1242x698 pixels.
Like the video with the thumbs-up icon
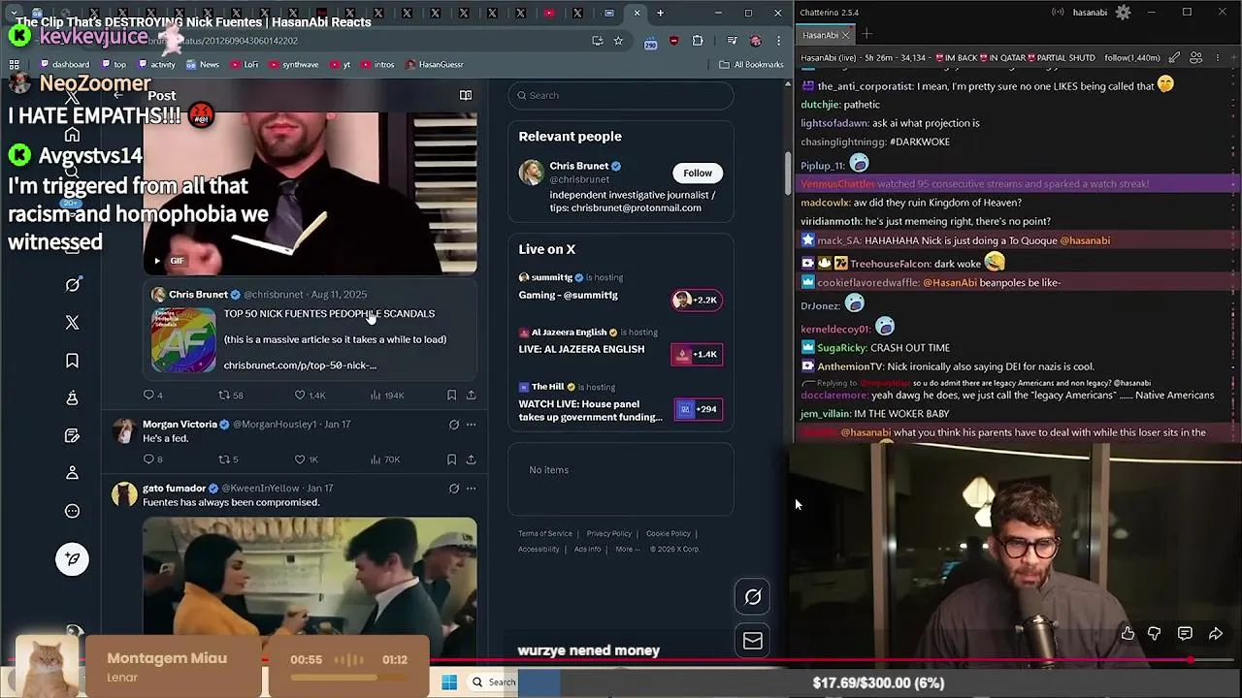tap(1128, 633)
